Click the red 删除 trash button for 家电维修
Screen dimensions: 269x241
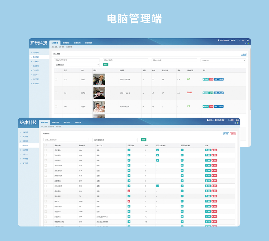tap(214, 196)
